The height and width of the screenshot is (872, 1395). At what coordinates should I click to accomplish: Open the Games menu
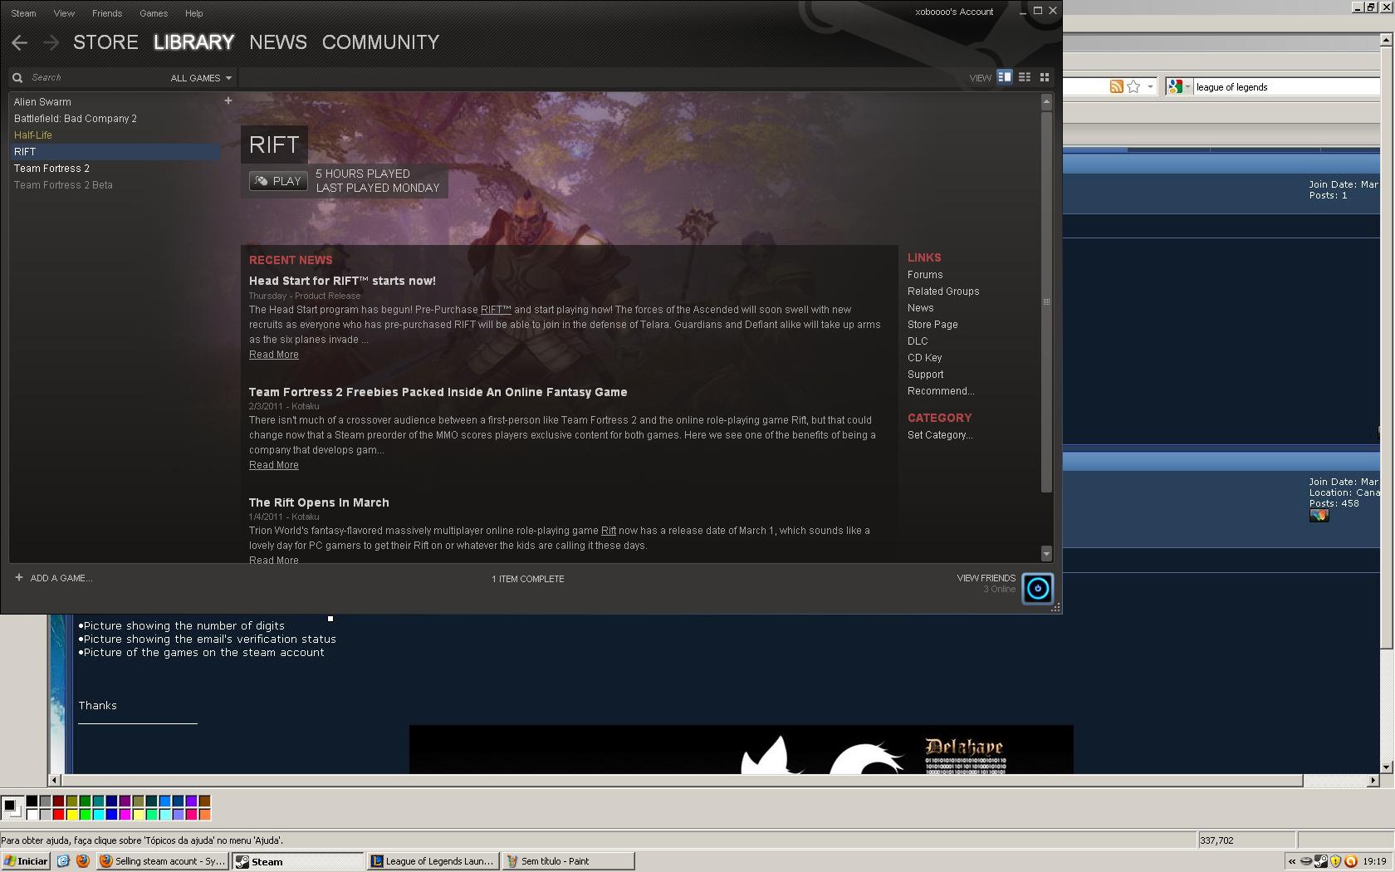tap(154, 13)
